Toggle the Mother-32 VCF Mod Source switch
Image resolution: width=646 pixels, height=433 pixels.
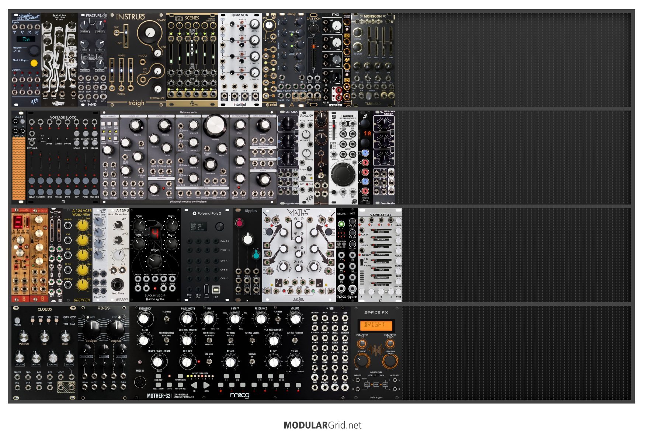(252, 340)
